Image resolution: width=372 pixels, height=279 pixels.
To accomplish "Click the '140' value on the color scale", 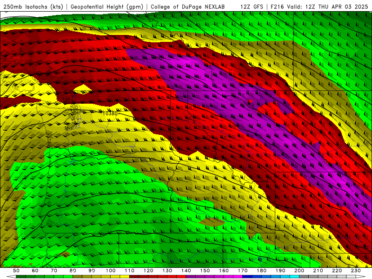I will (x=186, y=271).
